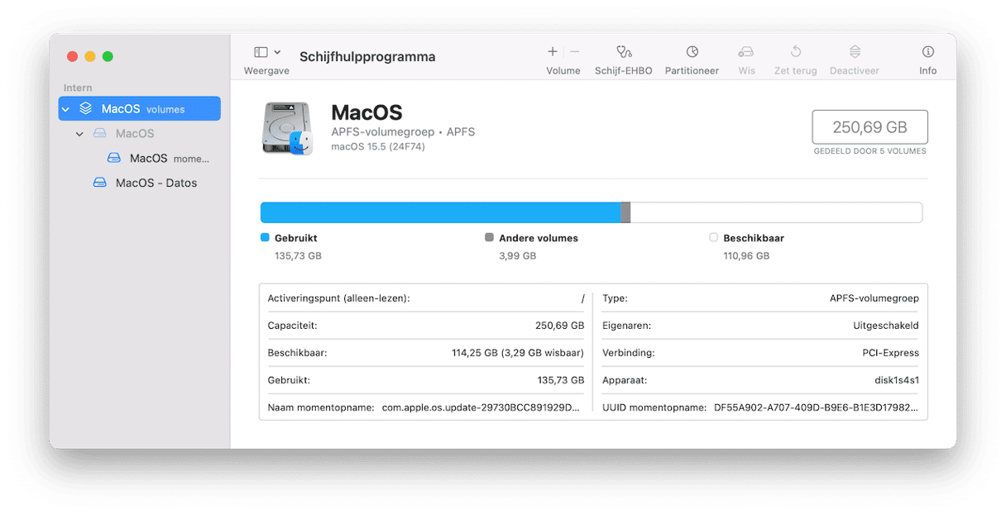Click the volume group stack icon
This screenshot has width=1006, height=514.
tap(86, 109)
